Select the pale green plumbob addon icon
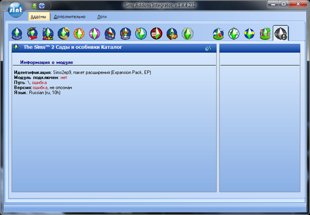Viewport: 310px width, 215px height. click(188, 34)
